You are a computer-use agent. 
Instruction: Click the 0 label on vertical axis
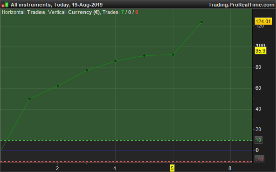tap(257, 150)
